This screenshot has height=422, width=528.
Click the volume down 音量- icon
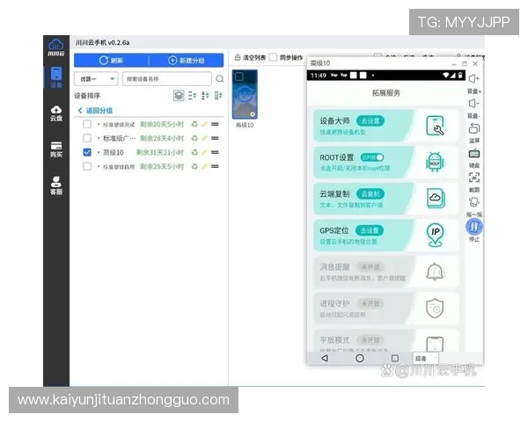point(473,104)
